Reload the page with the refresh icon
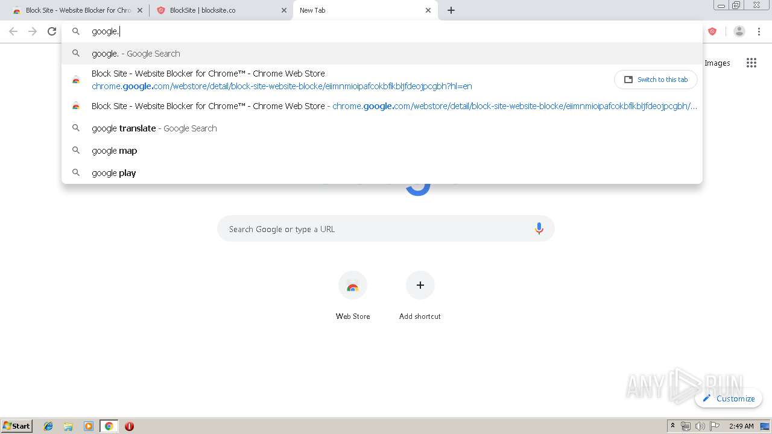Viewport: 772px width, 434px height. coord(52,31)
